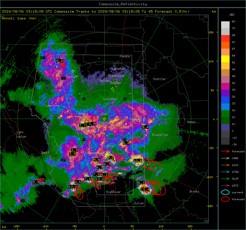
Task: Click the yellow swatch between 54 and 51 dBZ
Action: pos(225,59)
